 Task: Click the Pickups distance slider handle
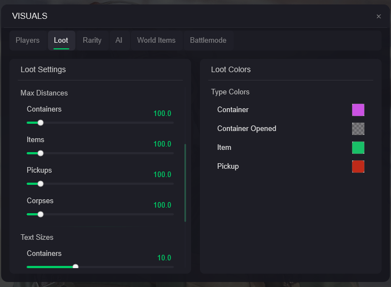click(41, 184)
